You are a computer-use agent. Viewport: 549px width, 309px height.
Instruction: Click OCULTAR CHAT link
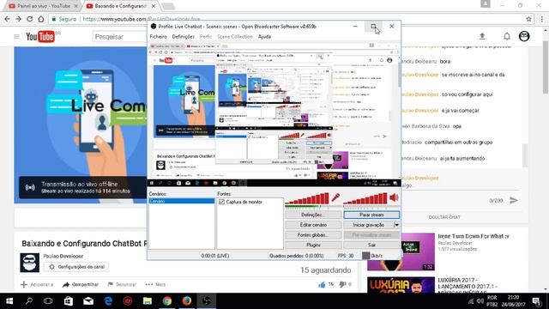point(444,217)
